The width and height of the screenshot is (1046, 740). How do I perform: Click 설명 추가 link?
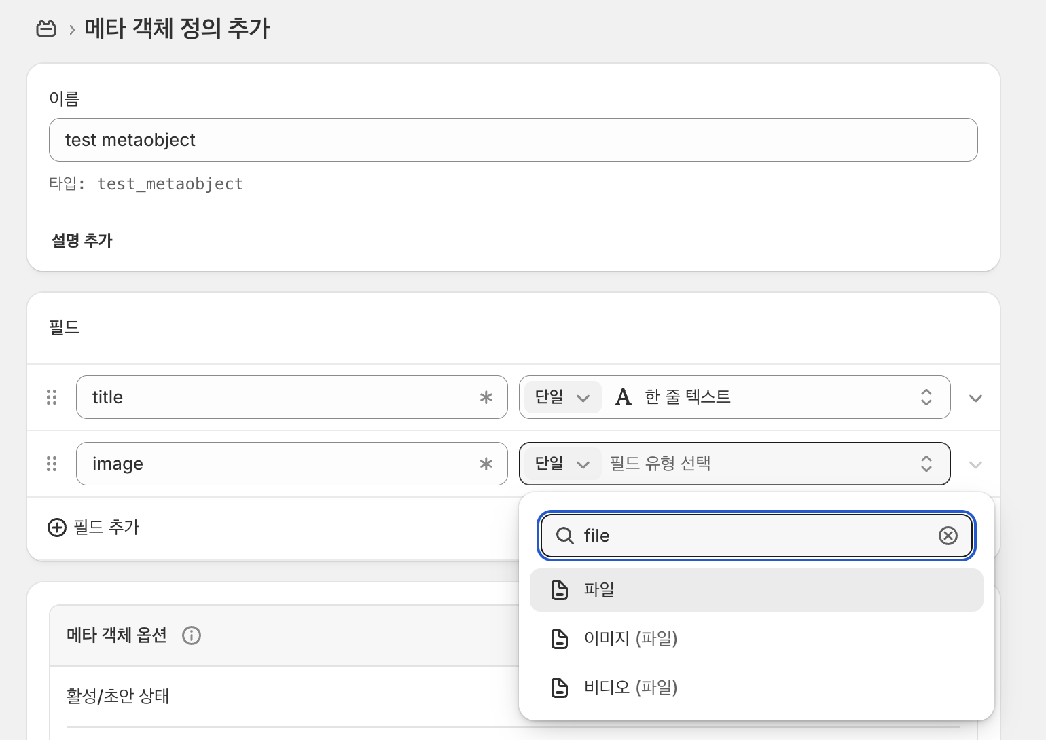click(82, 240)
